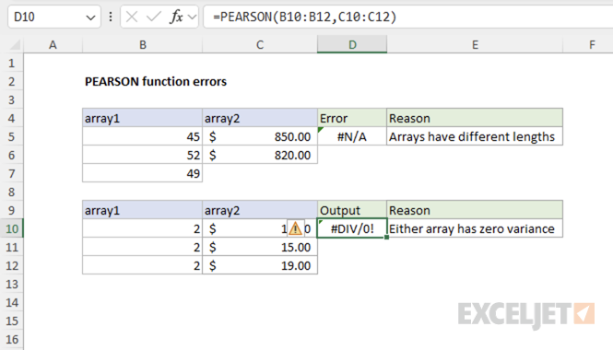
Task: Select the cell containing 45
Action: (x=142, y=136)
